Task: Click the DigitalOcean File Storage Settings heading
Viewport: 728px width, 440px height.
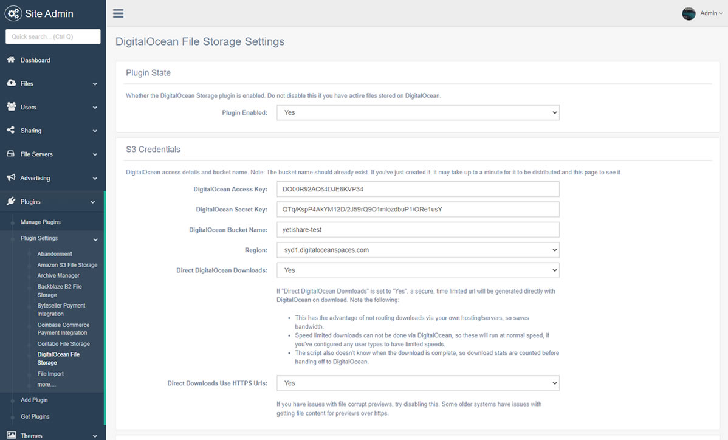Action: [x=200, y=42]
